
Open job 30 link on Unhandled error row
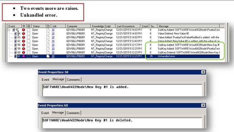53,56
